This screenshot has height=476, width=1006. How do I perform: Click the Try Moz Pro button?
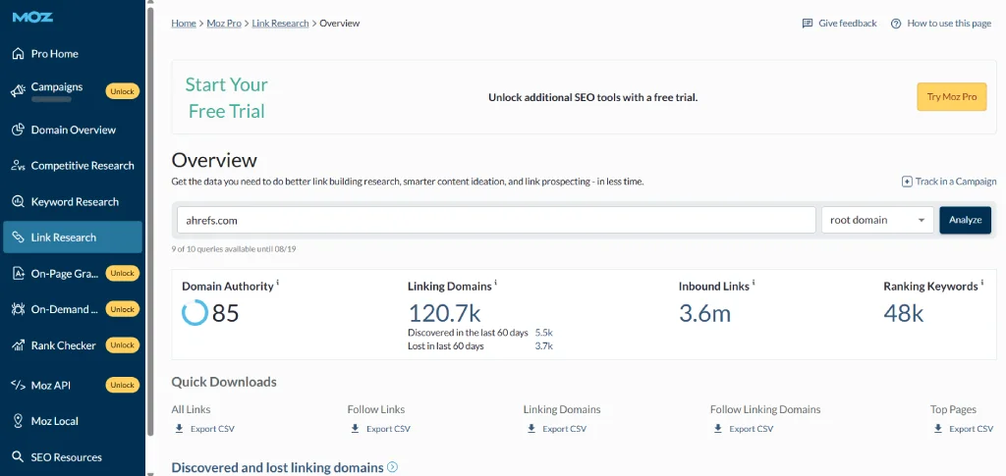(x=951, y=97)
